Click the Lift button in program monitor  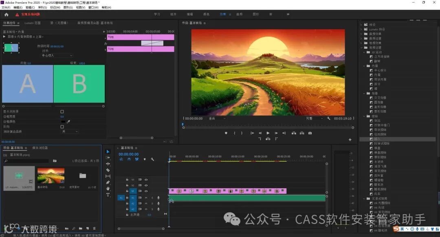coord(294,133)
